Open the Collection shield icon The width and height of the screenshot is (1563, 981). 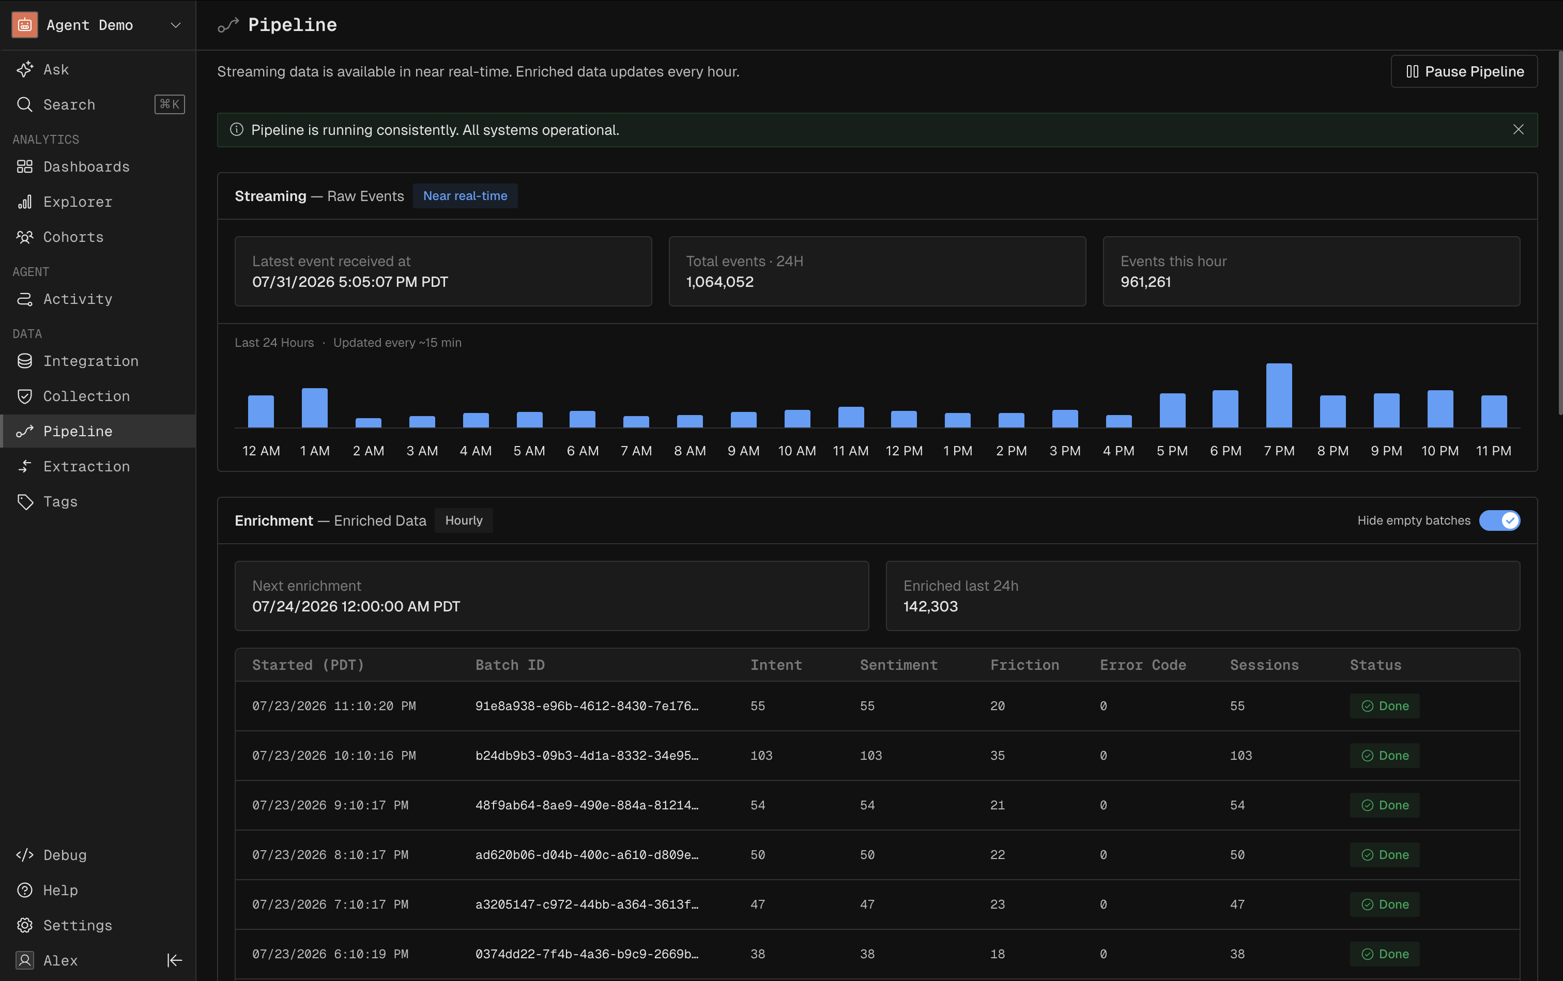25,396
